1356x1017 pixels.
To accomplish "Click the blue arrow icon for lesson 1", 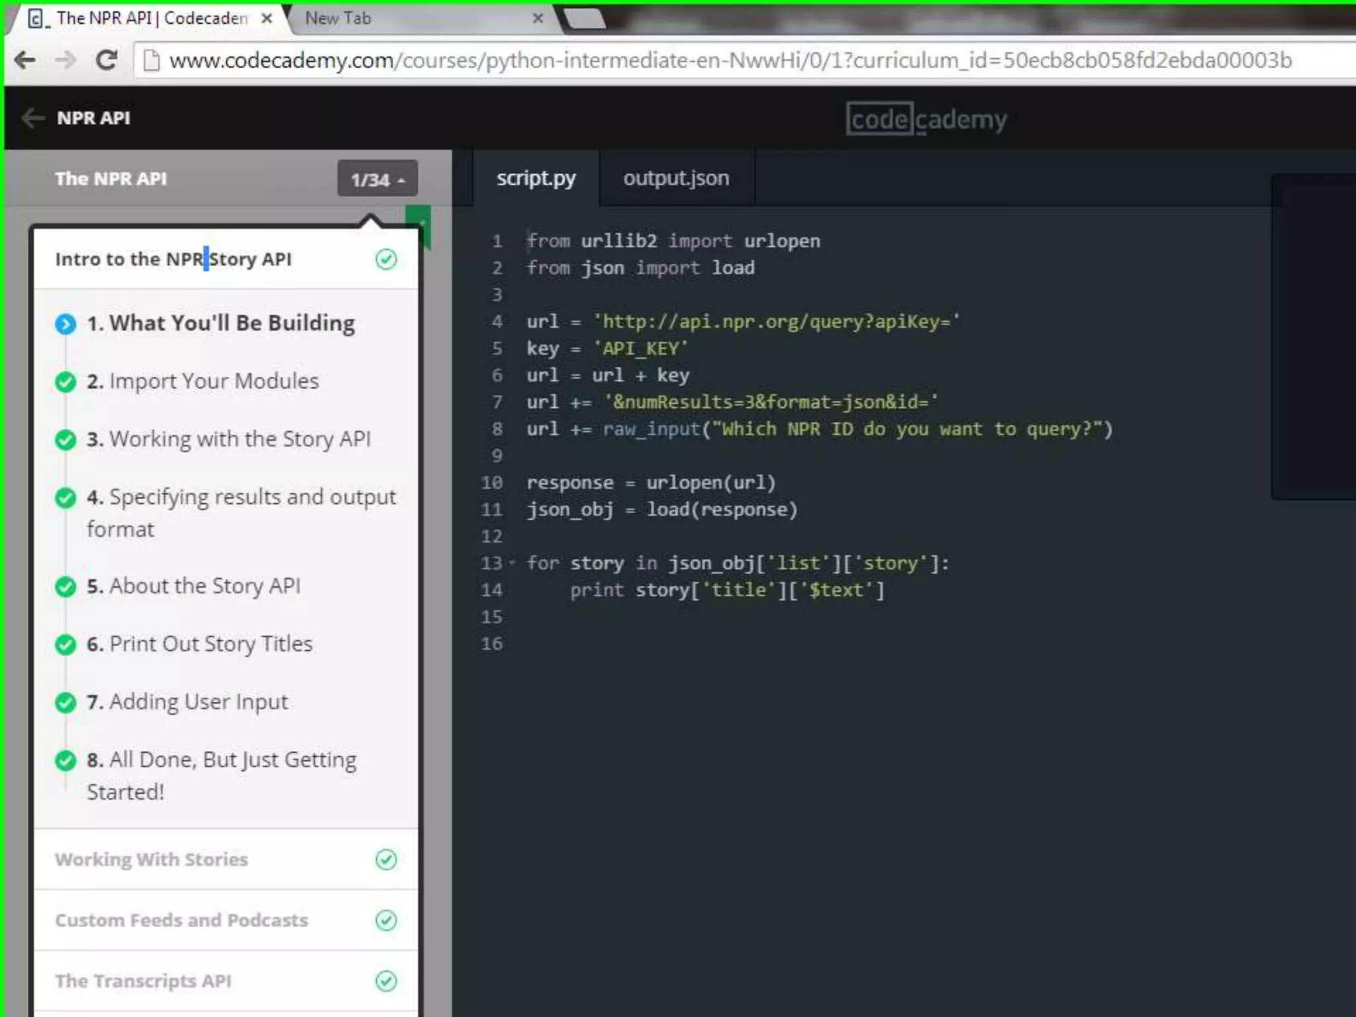I will coord(65,324).
